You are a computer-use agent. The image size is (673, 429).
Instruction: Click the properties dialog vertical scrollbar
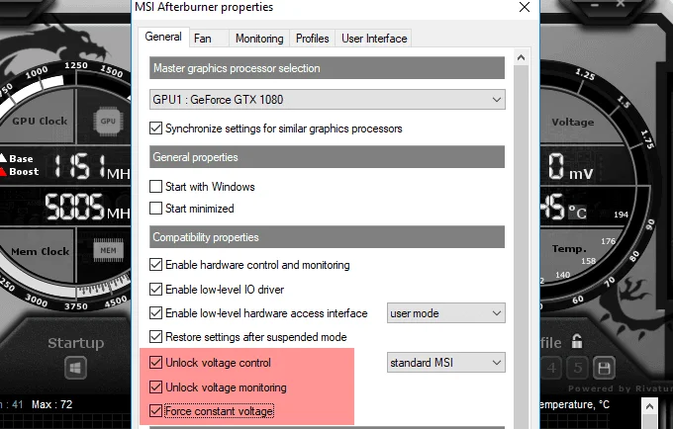[522, 247]
